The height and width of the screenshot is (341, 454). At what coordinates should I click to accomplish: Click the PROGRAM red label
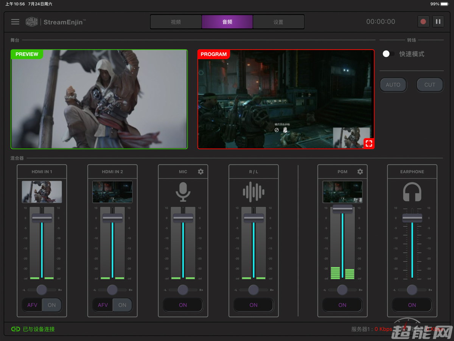[x=214, y=54]
